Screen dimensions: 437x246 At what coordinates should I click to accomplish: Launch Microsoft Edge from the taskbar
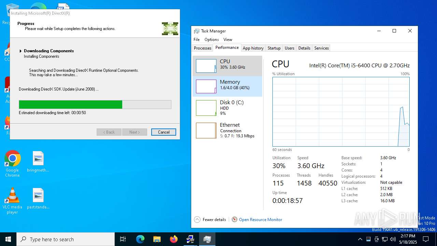[140, 239]
